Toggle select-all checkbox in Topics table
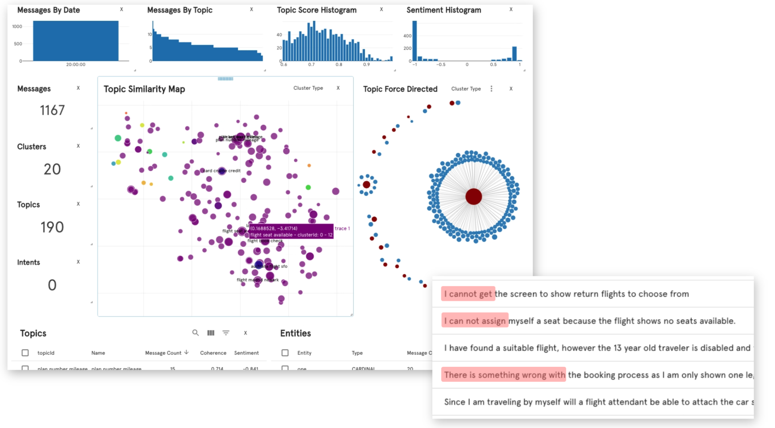The height and width of the screenshot is (428, 775). click(25, 353)
